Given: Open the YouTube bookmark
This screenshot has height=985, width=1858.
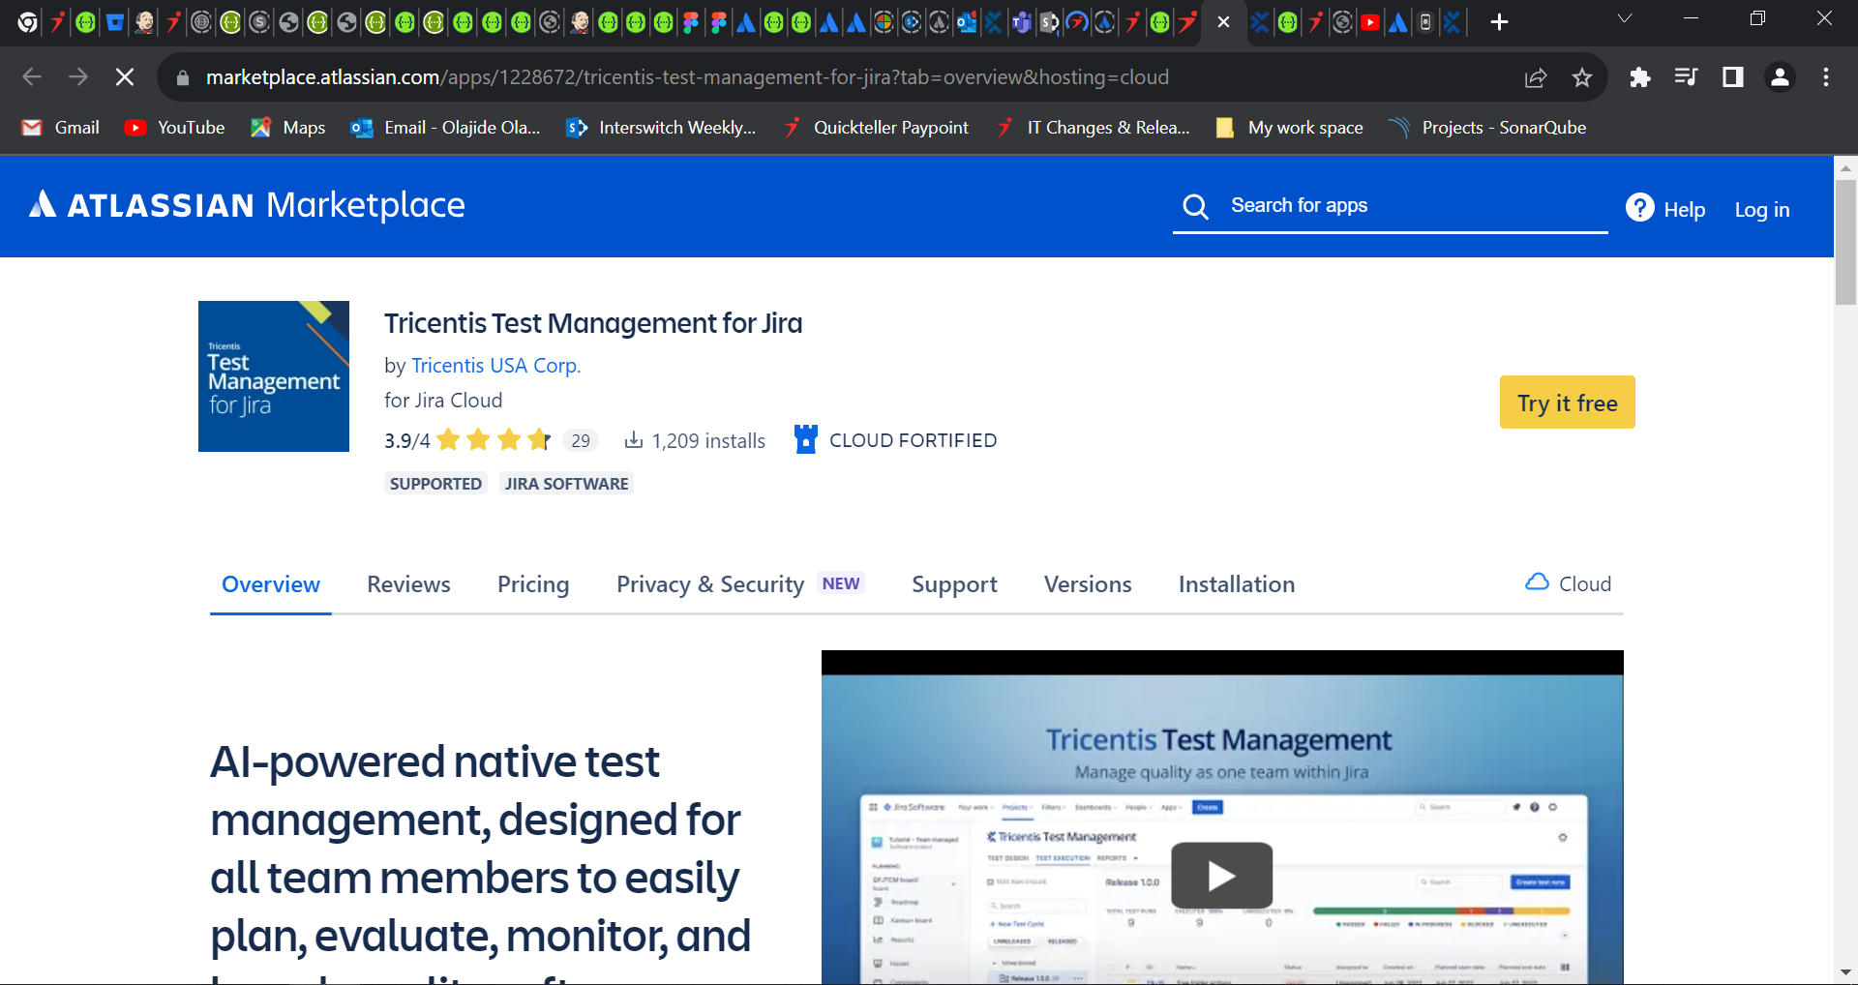Looking at the screenshot, I should point(175,128).
